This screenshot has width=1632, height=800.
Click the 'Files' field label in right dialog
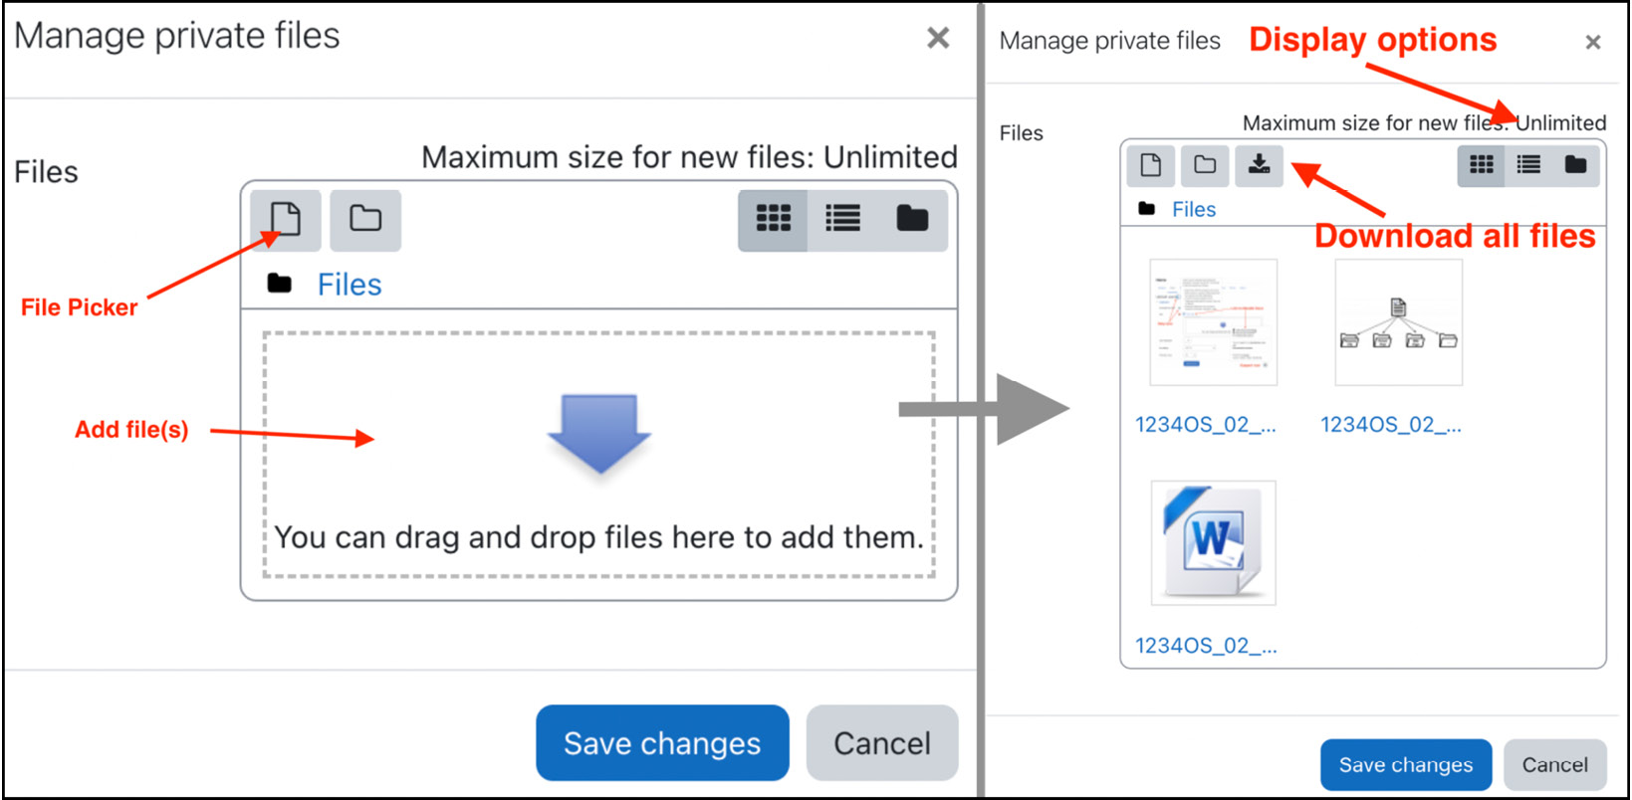(x=1021, y=133)
